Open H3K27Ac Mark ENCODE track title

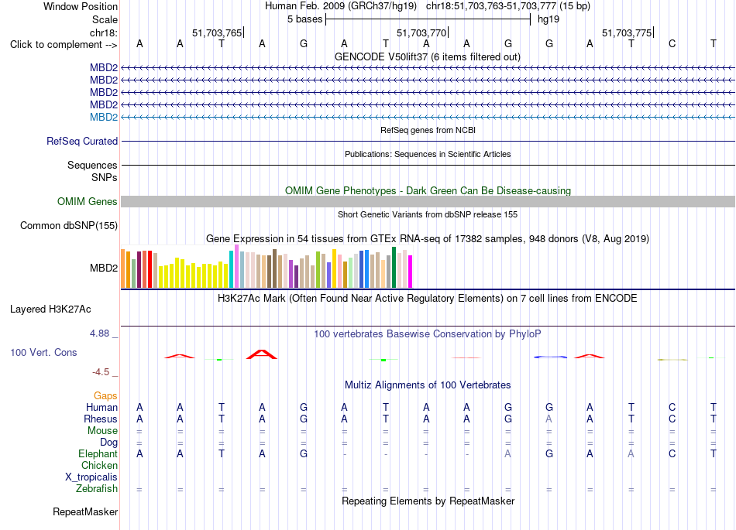pos(428,299)
